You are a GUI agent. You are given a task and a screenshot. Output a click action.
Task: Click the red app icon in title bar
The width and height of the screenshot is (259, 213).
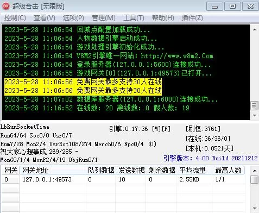coord(6,6)
